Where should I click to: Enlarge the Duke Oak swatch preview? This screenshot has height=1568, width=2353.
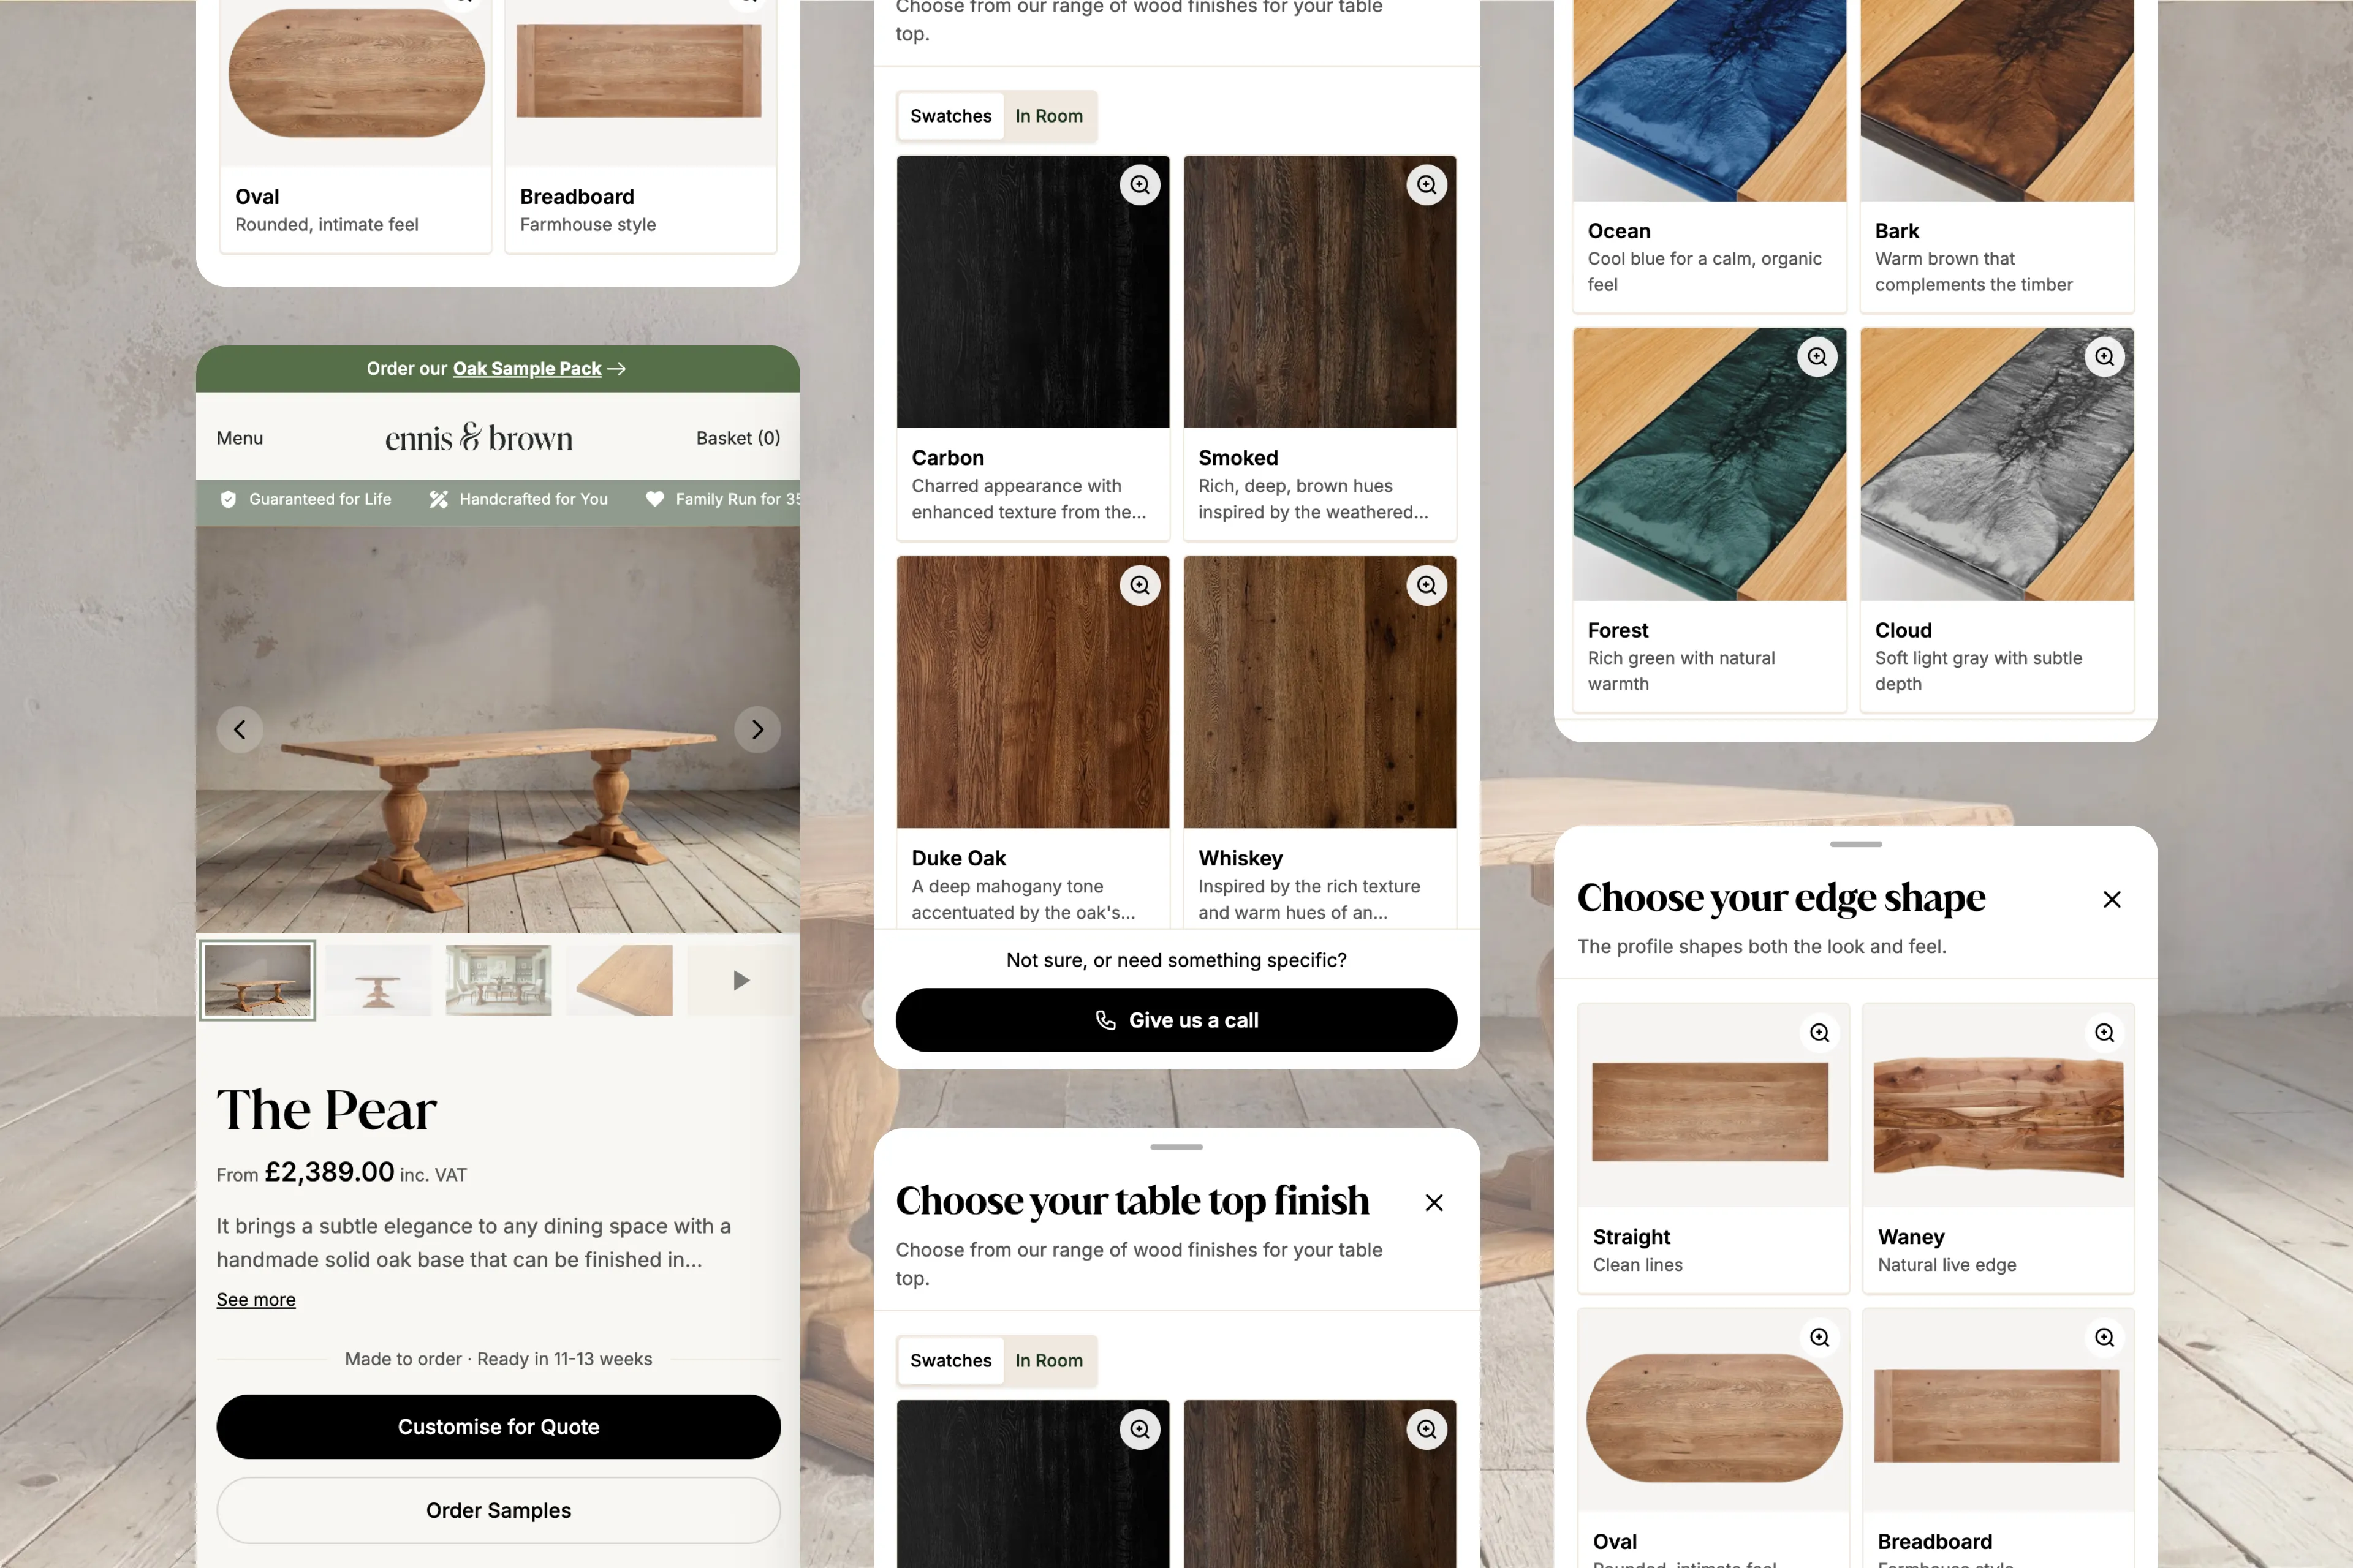tap(1140, 586)
